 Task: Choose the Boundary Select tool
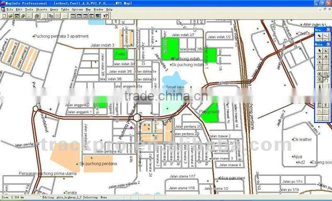(320, 62)
